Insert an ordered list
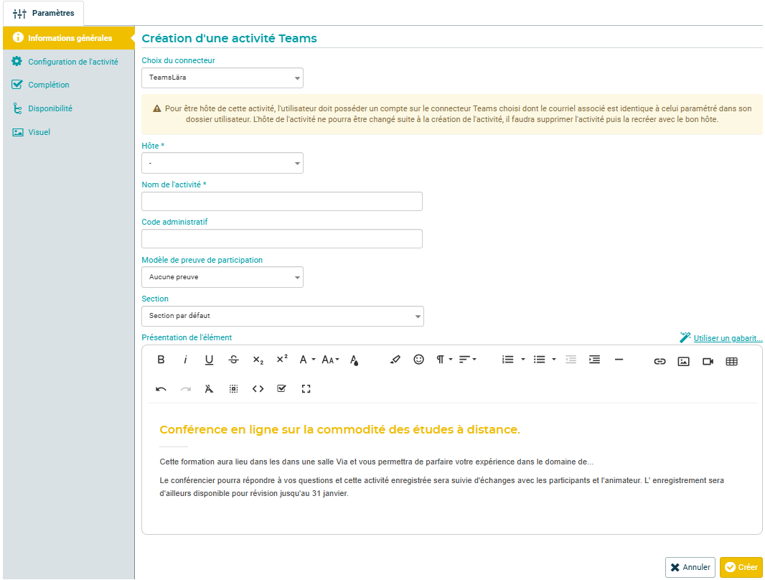Screen dimensions: 765x580 coord(508,360)
